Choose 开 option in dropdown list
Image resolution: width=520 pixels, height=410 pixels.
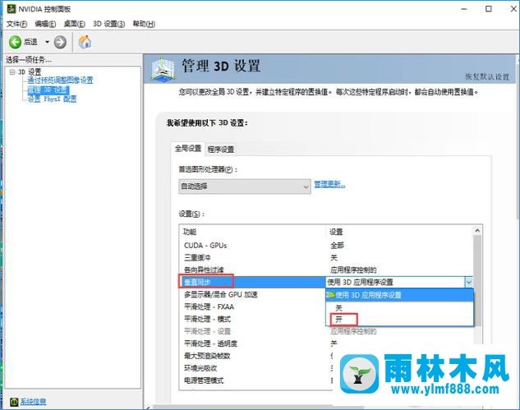[399, 320]
